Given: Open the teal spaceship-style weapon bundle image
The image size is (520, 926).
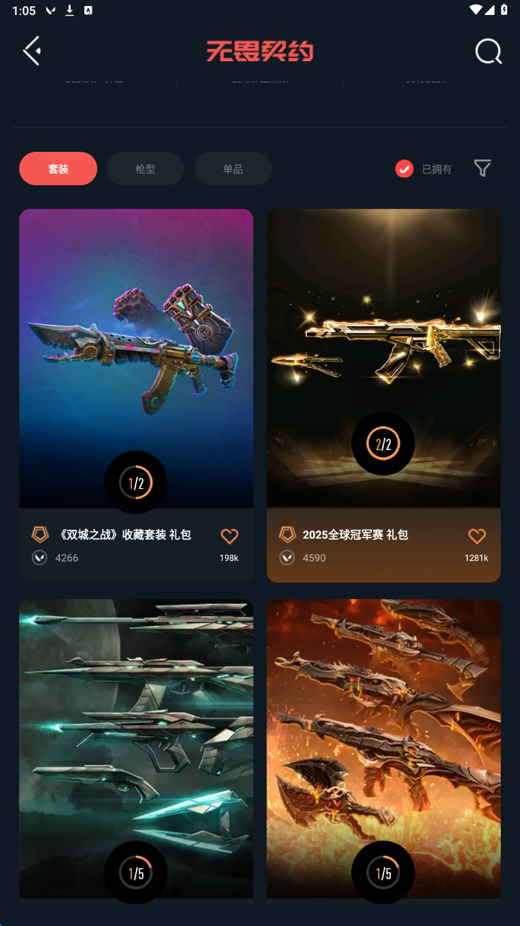Looking at the screenshot, I should 136,749.
